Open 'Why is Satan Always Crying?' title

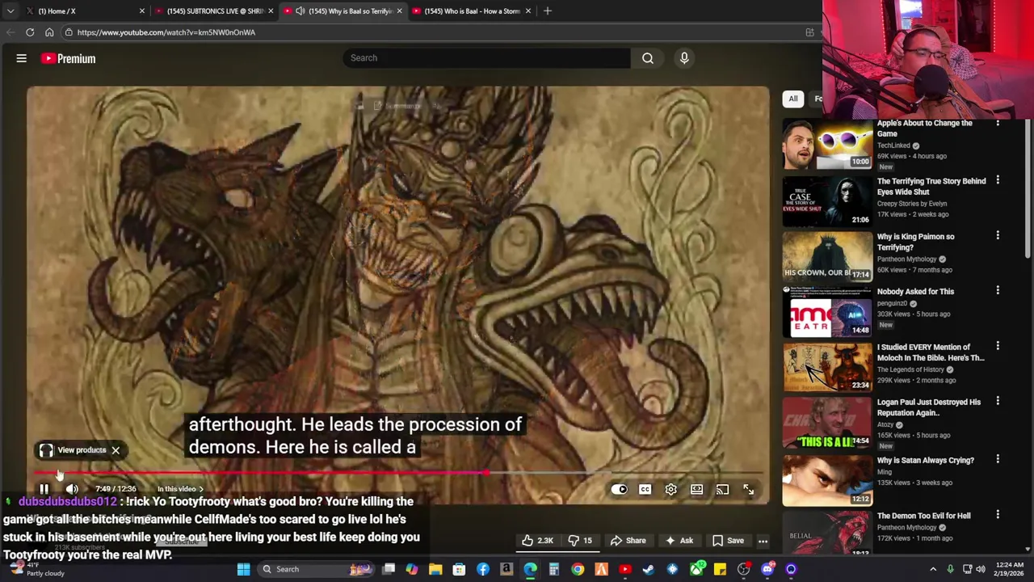click(926, 461)
